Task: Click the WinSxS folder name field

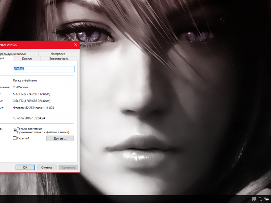Action: [44, 69]
